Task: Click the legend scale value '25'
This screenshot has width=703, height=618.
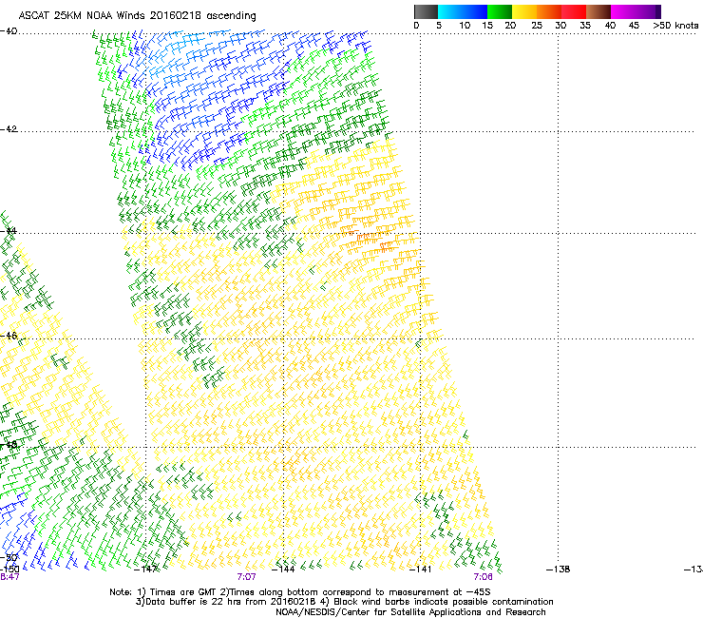Action: (x=537, y=26)
